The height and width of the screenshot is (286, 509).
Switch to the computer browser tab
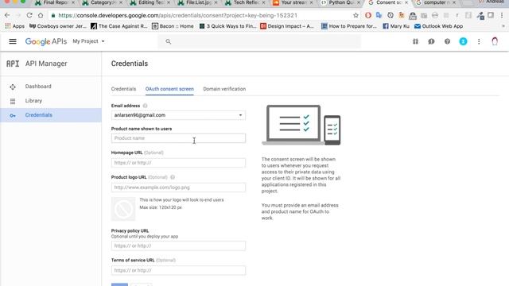(x=435, y=2)
